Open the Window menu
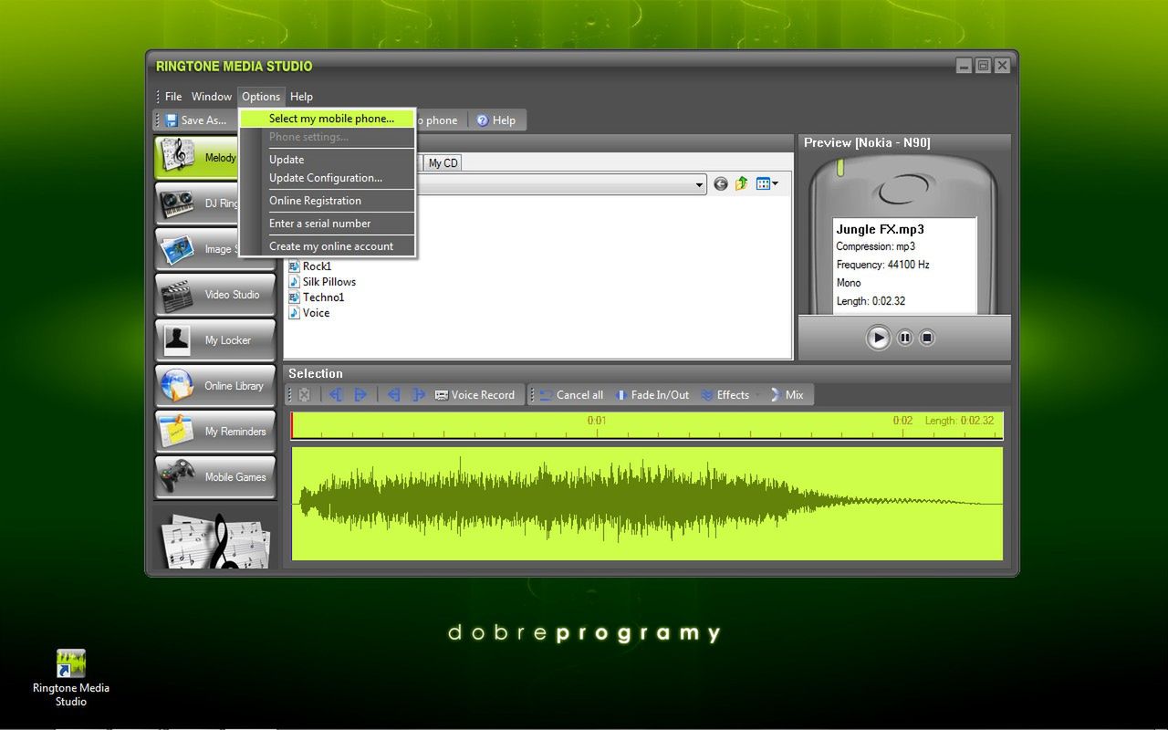Screen dimensions: 1168x730 pyautogui.click(x=212, y=96)
